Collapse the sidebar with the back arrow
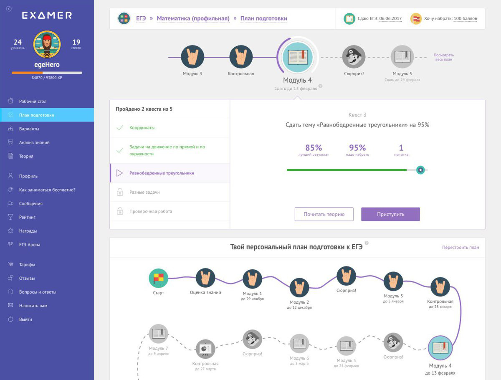Screen dimensions: 501x380 tap(9, 9)
